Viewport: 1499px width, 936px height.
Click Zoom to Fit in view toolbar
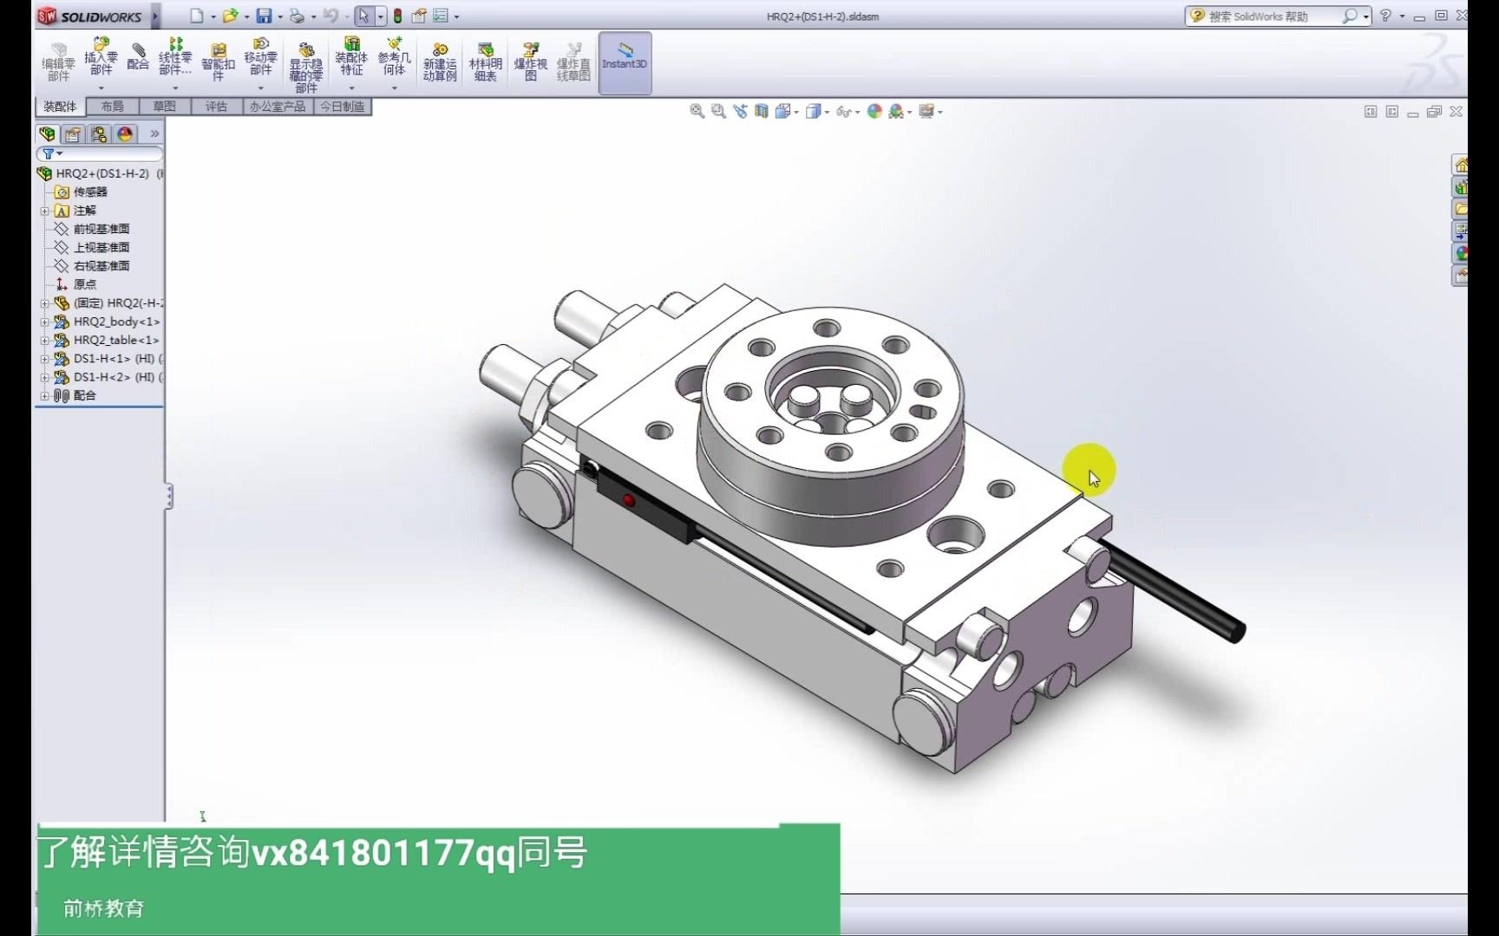pos(697,111)
